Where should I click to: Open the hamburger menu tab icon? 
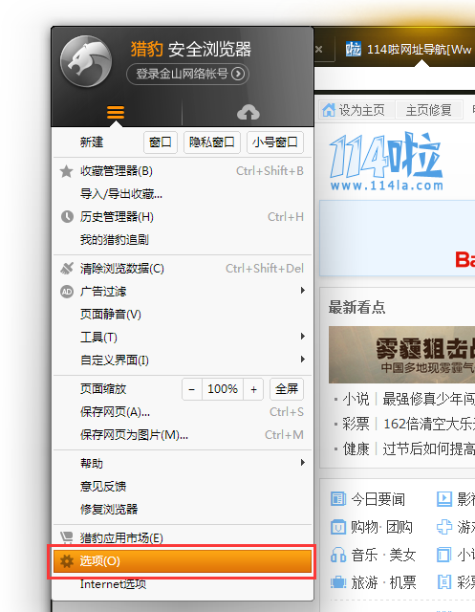tap(116, 113)
